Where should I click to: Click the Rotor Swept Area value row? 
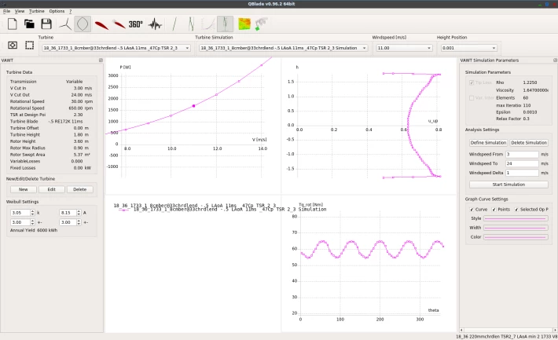(51, 155)
